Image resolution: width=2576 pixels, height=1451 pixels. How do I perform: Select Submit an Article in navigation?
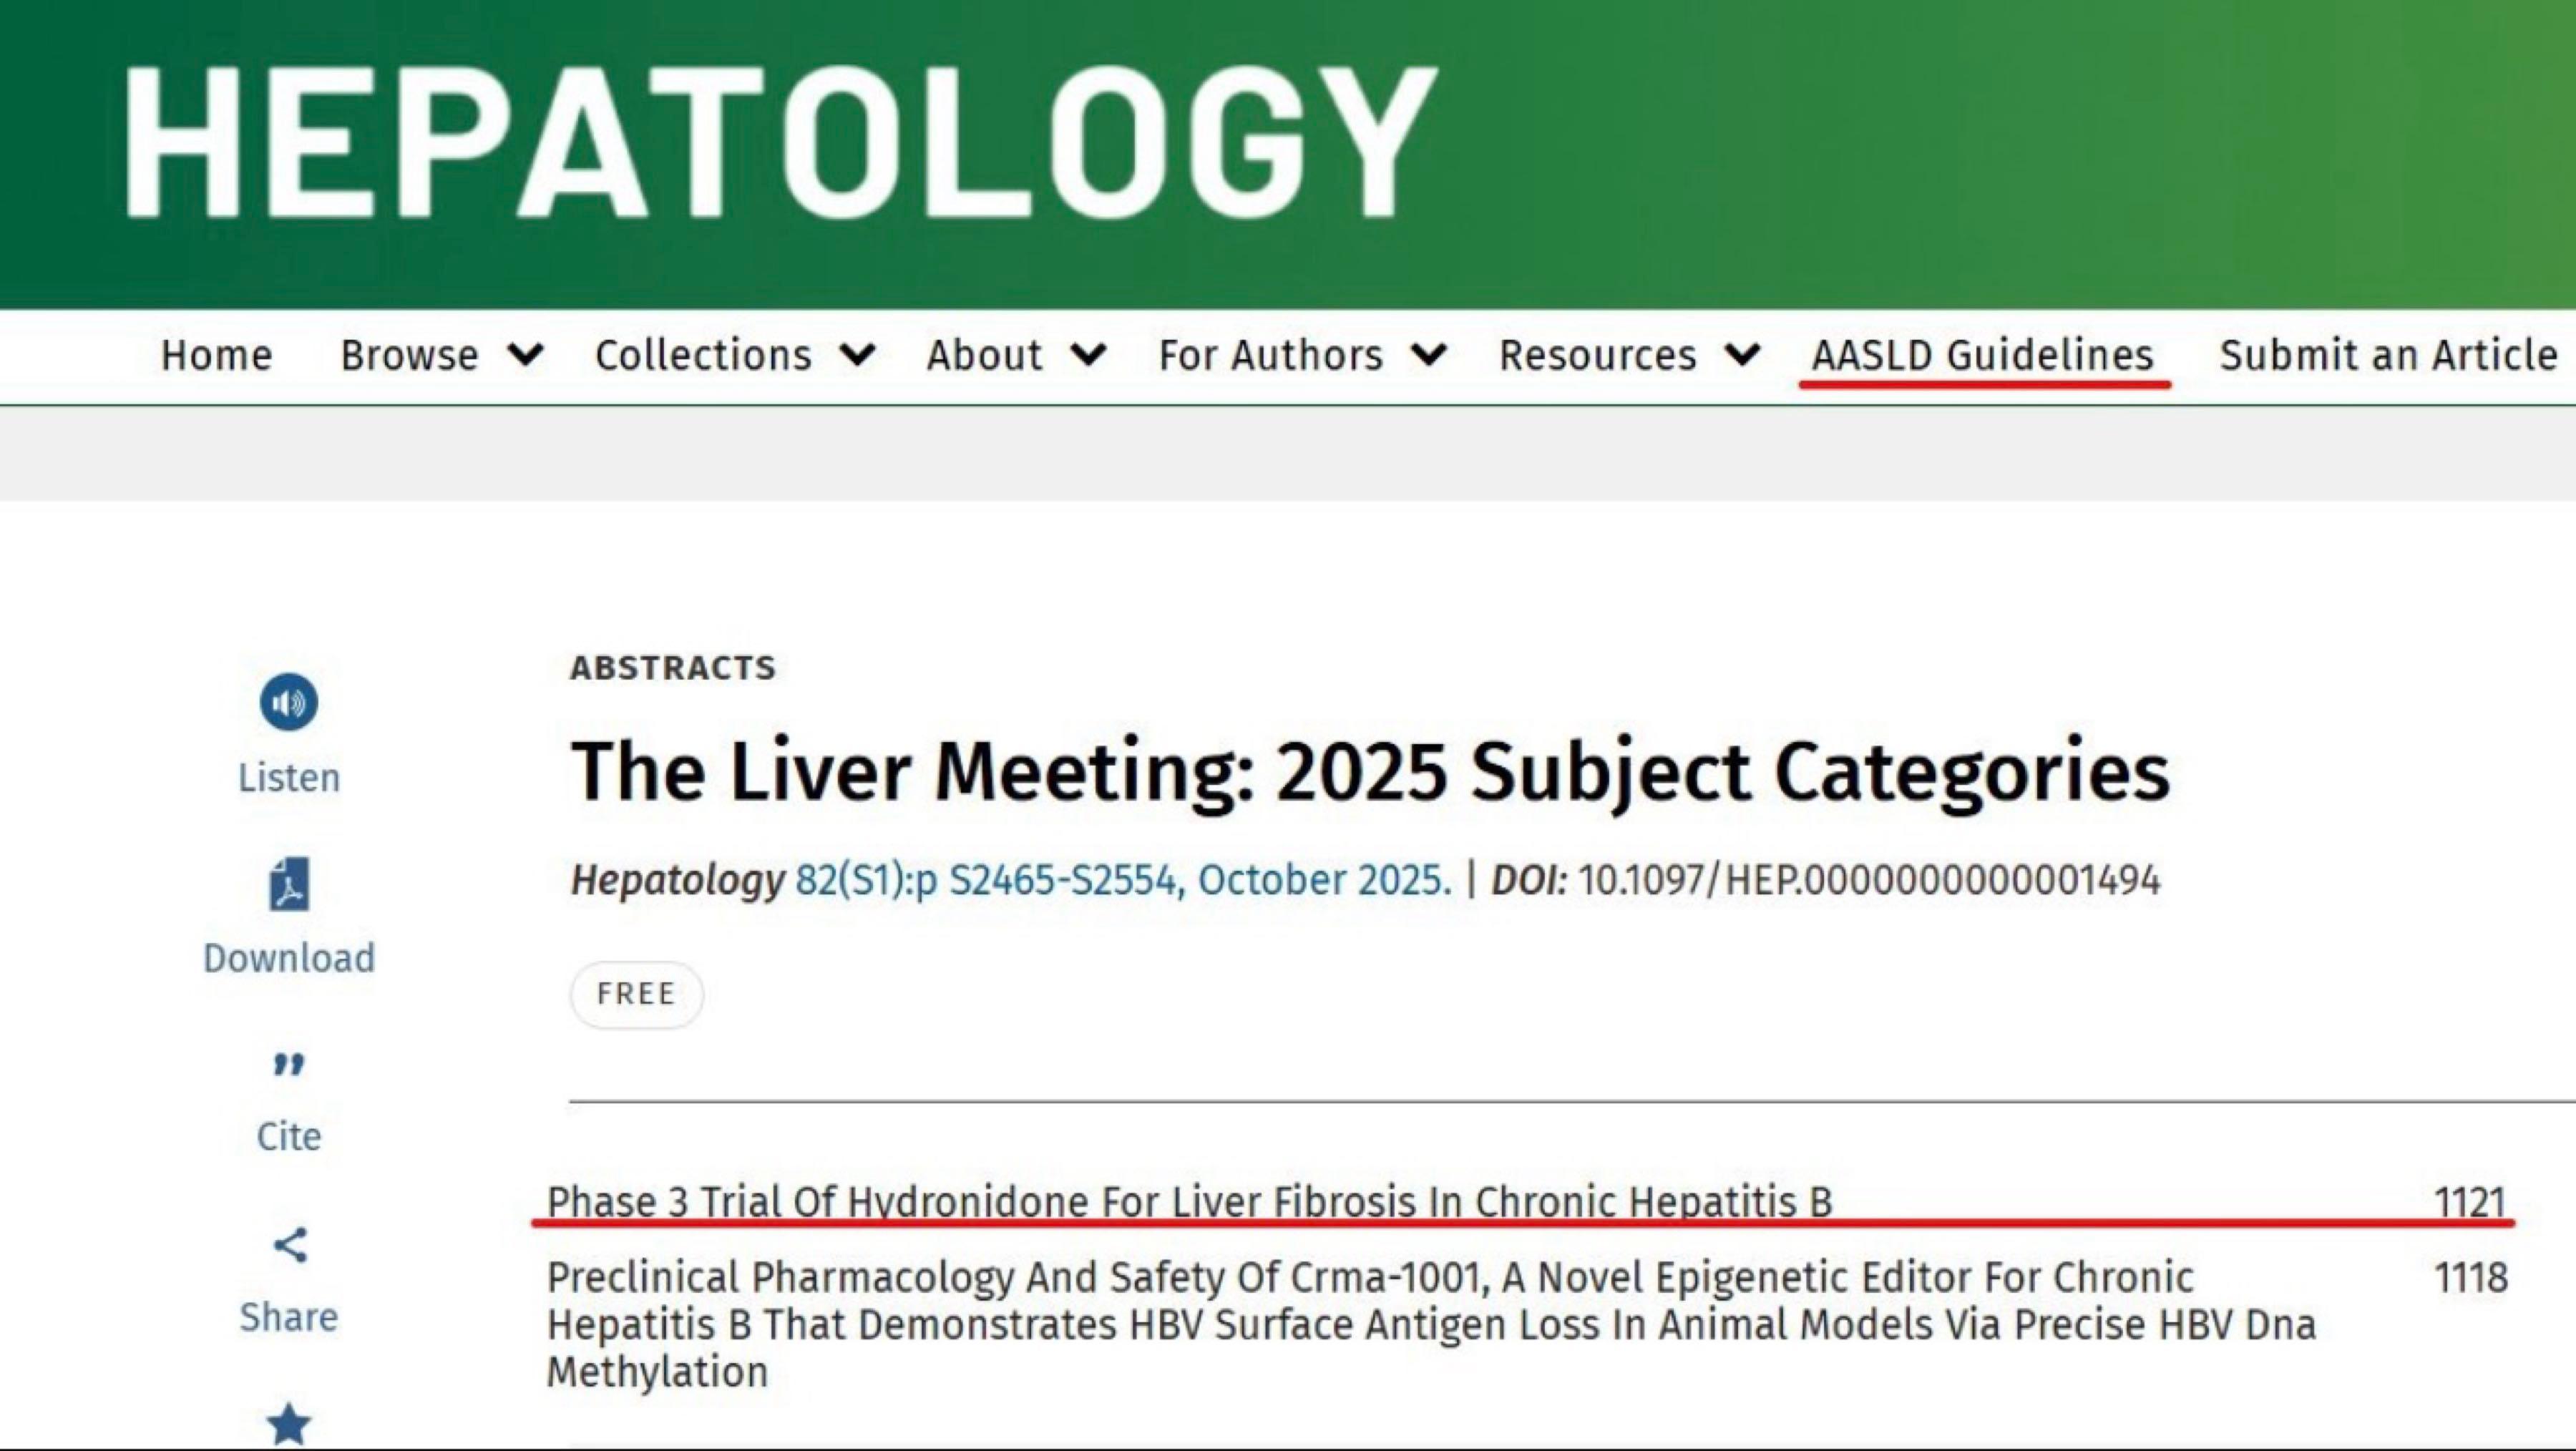point(2388,355)
